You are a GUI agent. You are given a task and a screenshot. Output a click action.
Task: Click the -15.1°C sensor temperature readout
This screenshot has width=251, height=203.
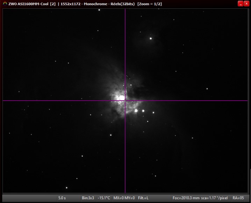(x=104, y=198)
